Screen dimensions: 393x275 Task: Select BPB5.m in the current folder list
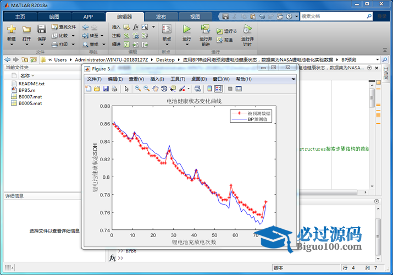26,90
